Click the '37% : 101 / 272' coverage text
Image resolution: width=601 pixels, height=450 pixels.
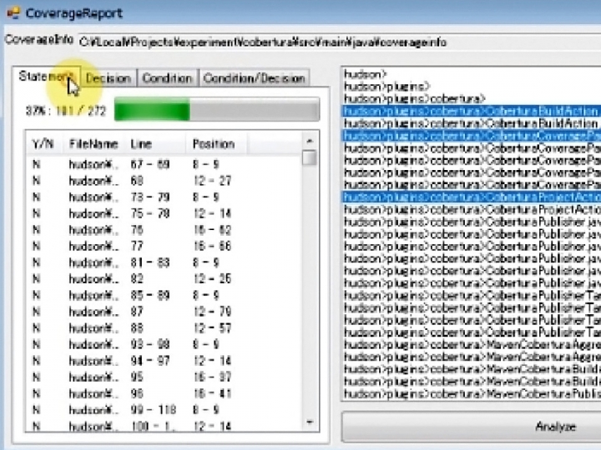66,111
